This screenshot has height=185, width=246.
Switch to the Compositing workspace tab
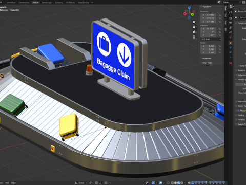tap(24, 3)
